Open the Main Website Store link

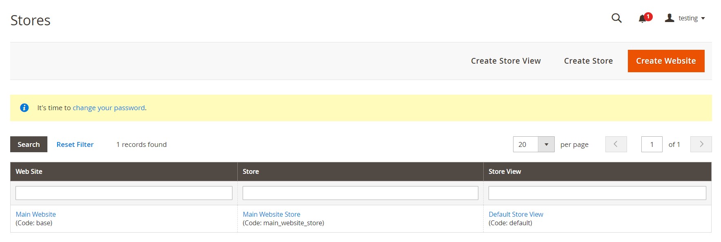pyautogui.click(x=271, y=214)
